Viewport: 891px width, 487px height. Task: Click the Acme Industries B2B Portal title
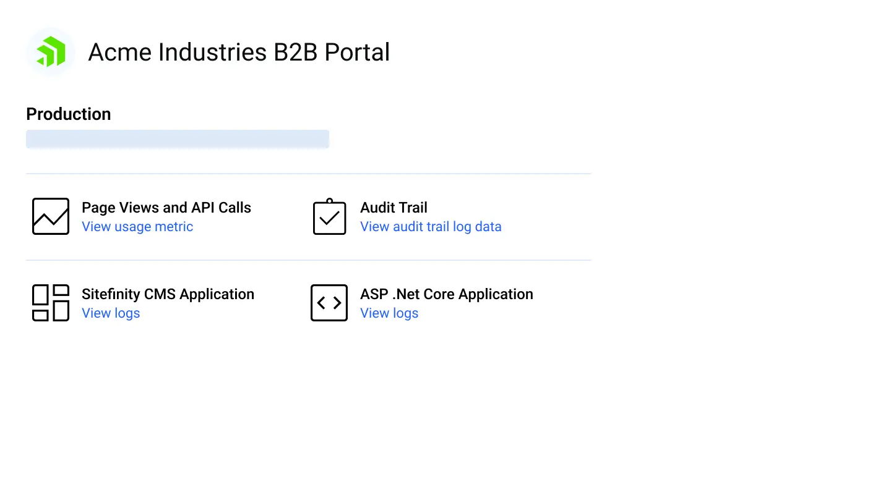pyautogui.click(x=239, y=52)
